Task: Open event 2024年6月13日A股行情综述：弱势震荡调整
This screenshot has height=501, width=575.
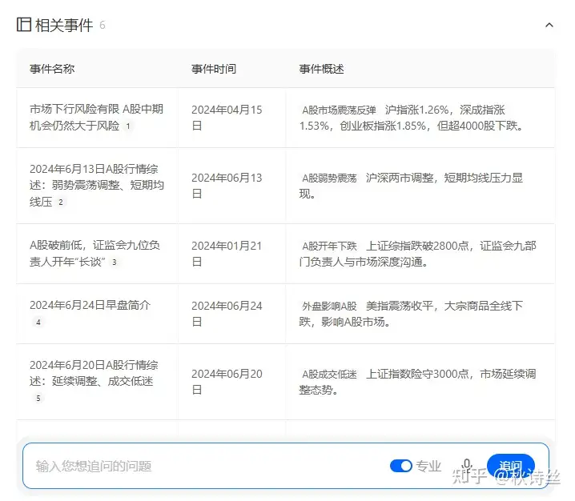Action: (96, 185)
